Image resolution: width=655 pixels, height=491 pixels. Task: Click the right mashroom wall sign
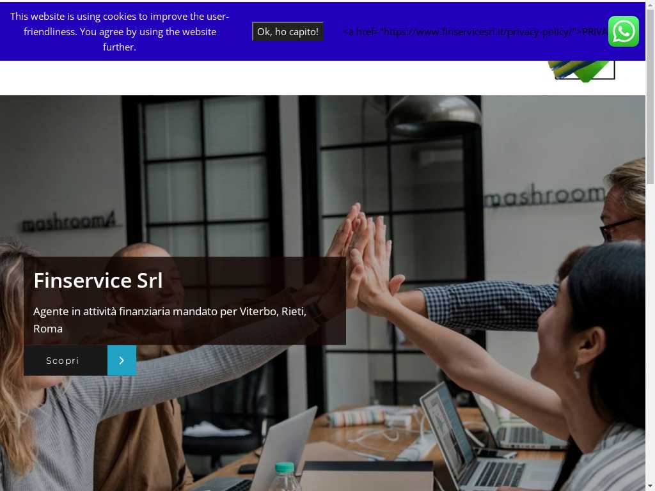[544, 196]
